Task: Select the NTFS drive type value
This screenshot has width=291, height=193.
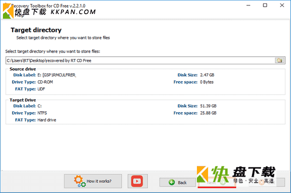Action: click(42, 113)
